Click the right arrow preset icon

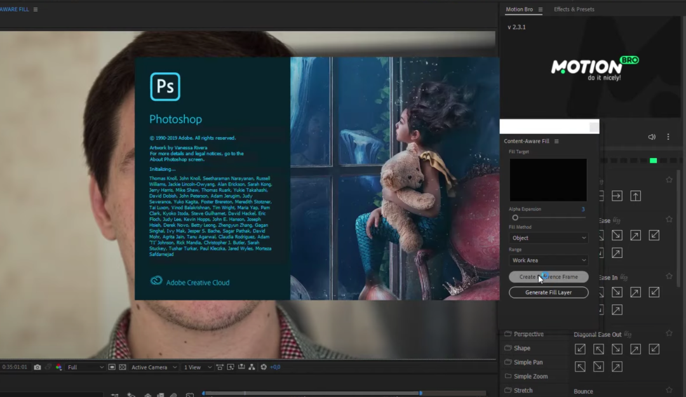616,196
